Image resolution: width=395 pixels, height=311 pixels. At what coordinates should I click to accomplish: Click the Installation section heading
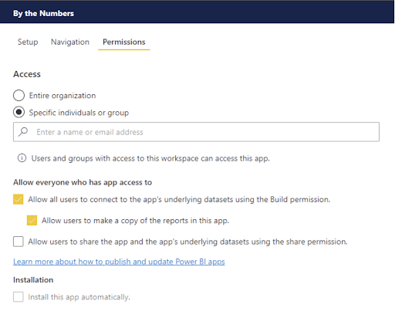click(x=33, y=280)
